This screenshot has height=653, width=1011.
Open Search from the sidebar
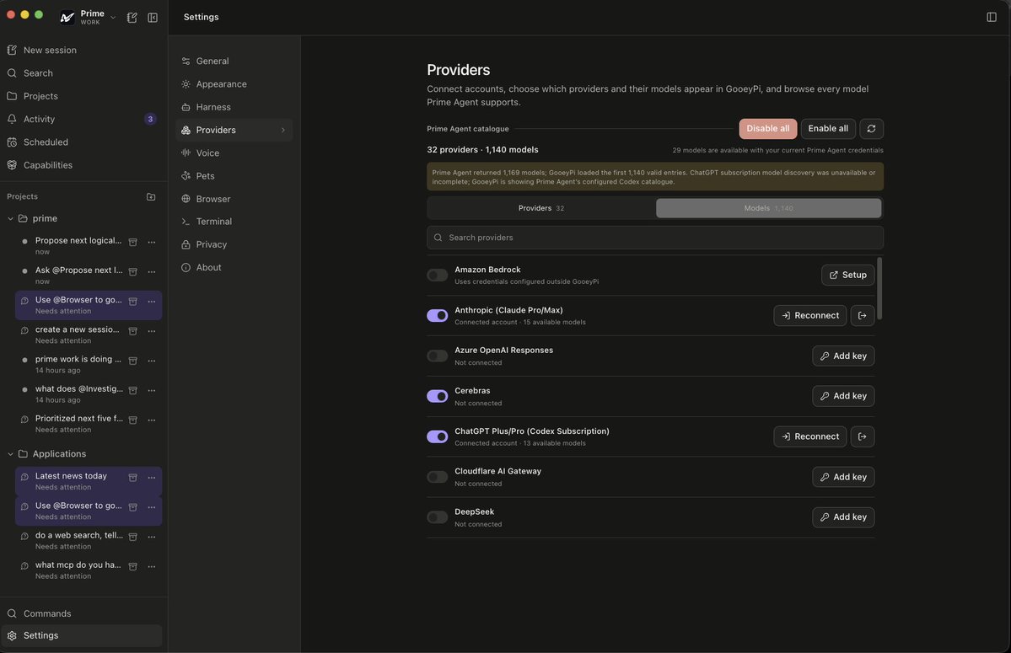point(82,72)
